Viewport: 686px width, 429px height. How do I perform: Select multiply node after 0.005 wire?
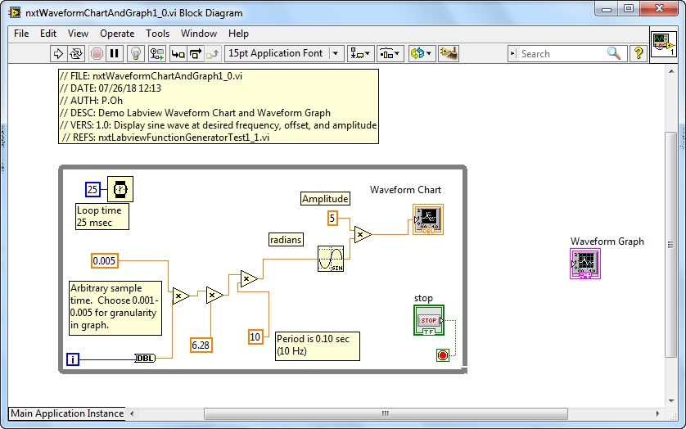(181, 296)
